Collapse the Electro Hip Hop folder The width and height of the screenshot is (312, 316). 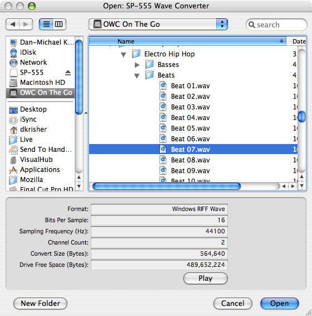coord(123,54)
